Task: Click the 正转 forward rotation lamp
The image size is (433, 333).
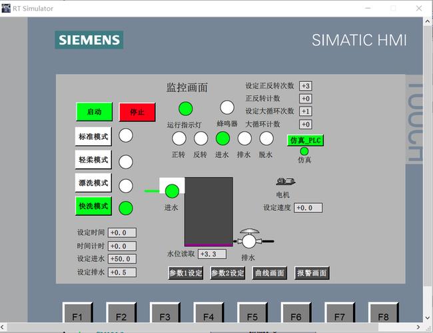Action: tap(179, 139)
